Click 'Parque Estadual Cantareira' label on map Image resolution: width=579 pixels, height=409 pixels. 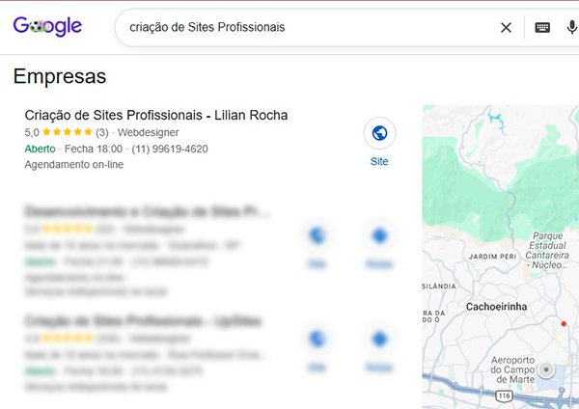[547, 250]
